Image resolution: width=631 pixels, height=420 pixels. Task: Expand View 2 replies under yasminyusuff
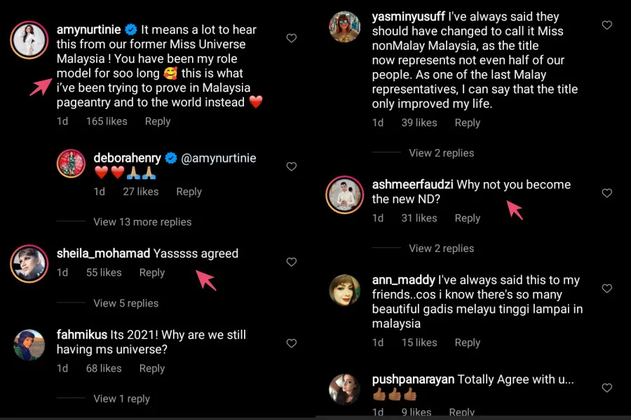point(442,153)
